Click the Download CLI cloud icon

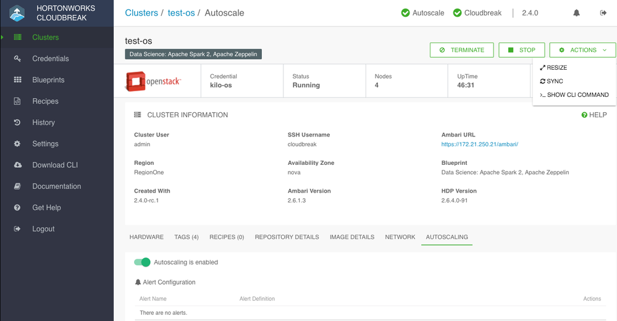point(18,165)
